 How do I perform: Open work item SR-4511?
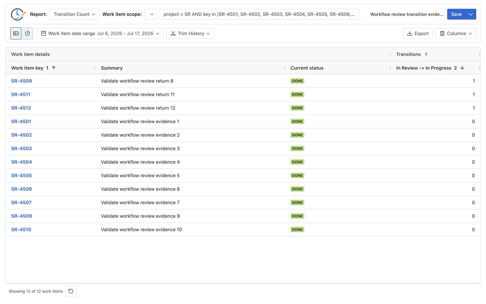click(21, 95)
